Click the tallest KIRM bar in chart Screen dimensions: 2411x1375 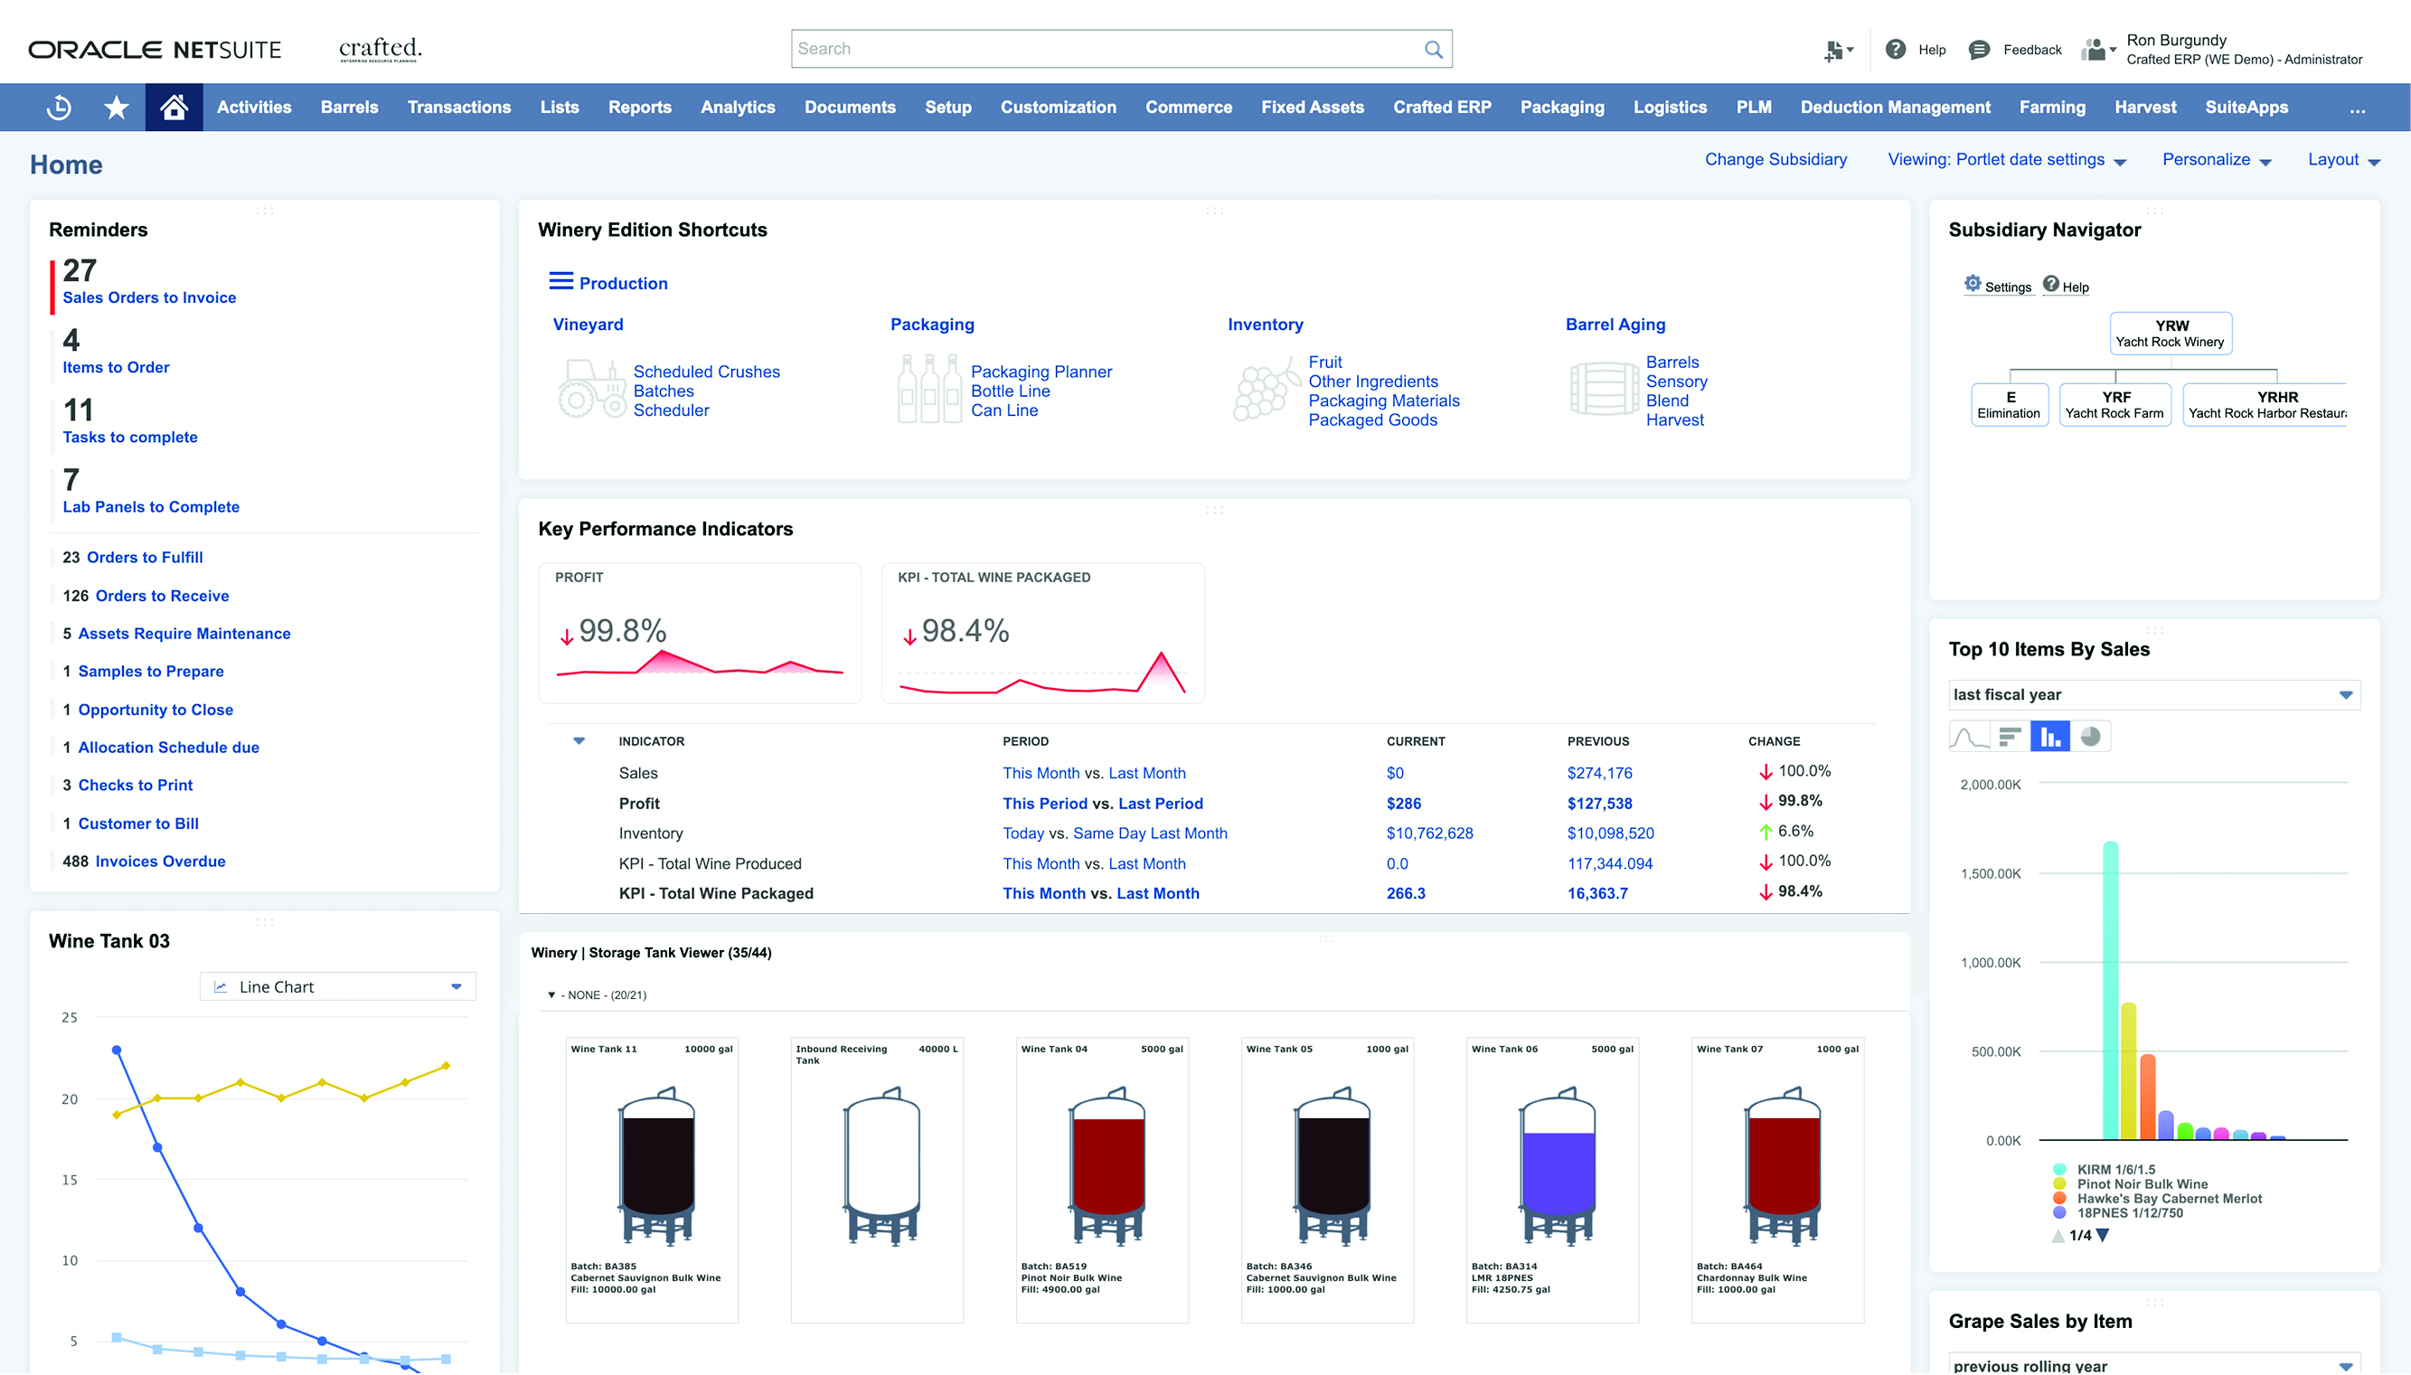(x=2111, y=991)
